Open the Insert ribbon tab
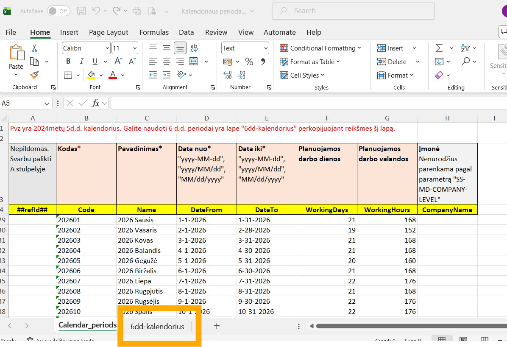 tap(69, 32)
